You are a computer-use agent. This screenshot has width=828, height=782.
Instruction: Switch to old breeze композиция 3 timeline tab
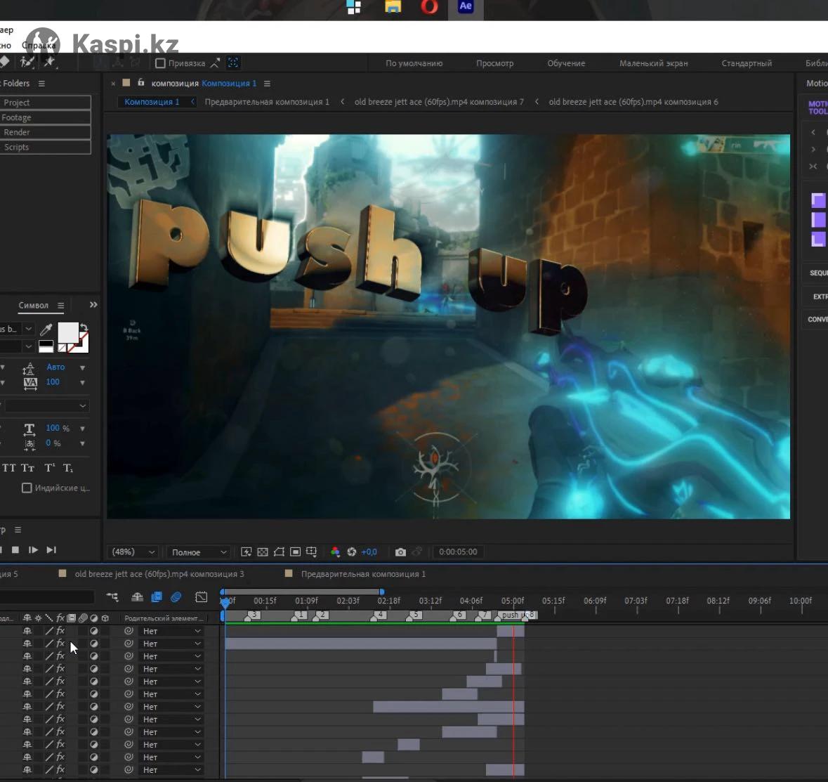pos(159,574)
